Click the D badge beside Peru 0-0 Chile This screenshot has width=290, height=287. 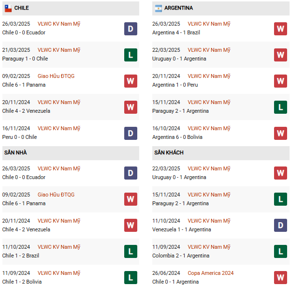[130, 133]
